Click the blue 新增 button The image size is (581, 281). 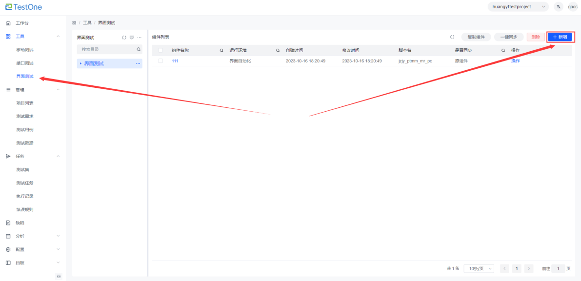(559, 37)
